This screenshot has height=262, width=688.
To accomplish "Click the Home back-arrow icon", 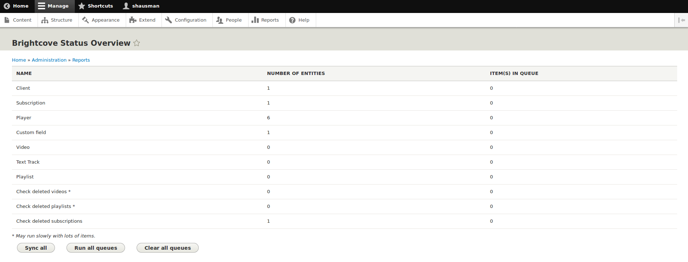I will [7, 6].
